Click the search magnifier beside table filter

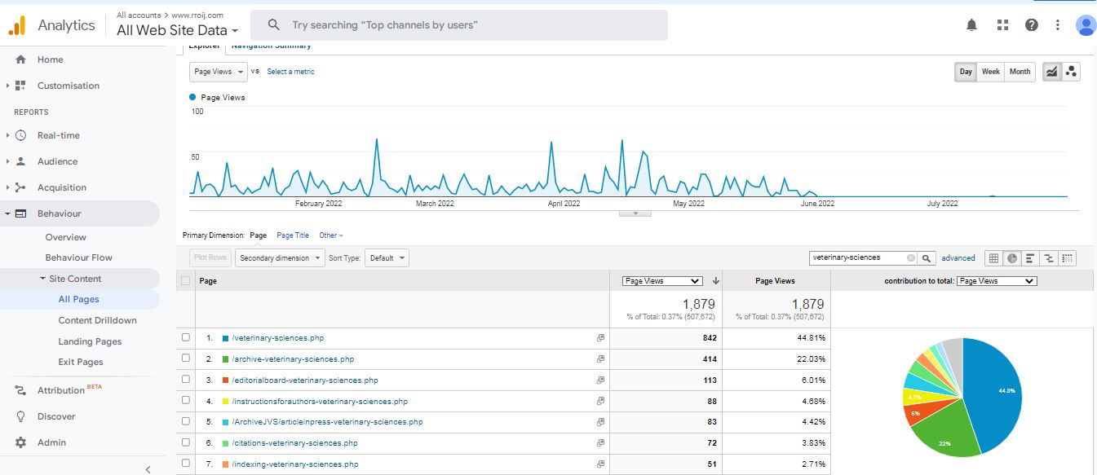click(927, 258)
